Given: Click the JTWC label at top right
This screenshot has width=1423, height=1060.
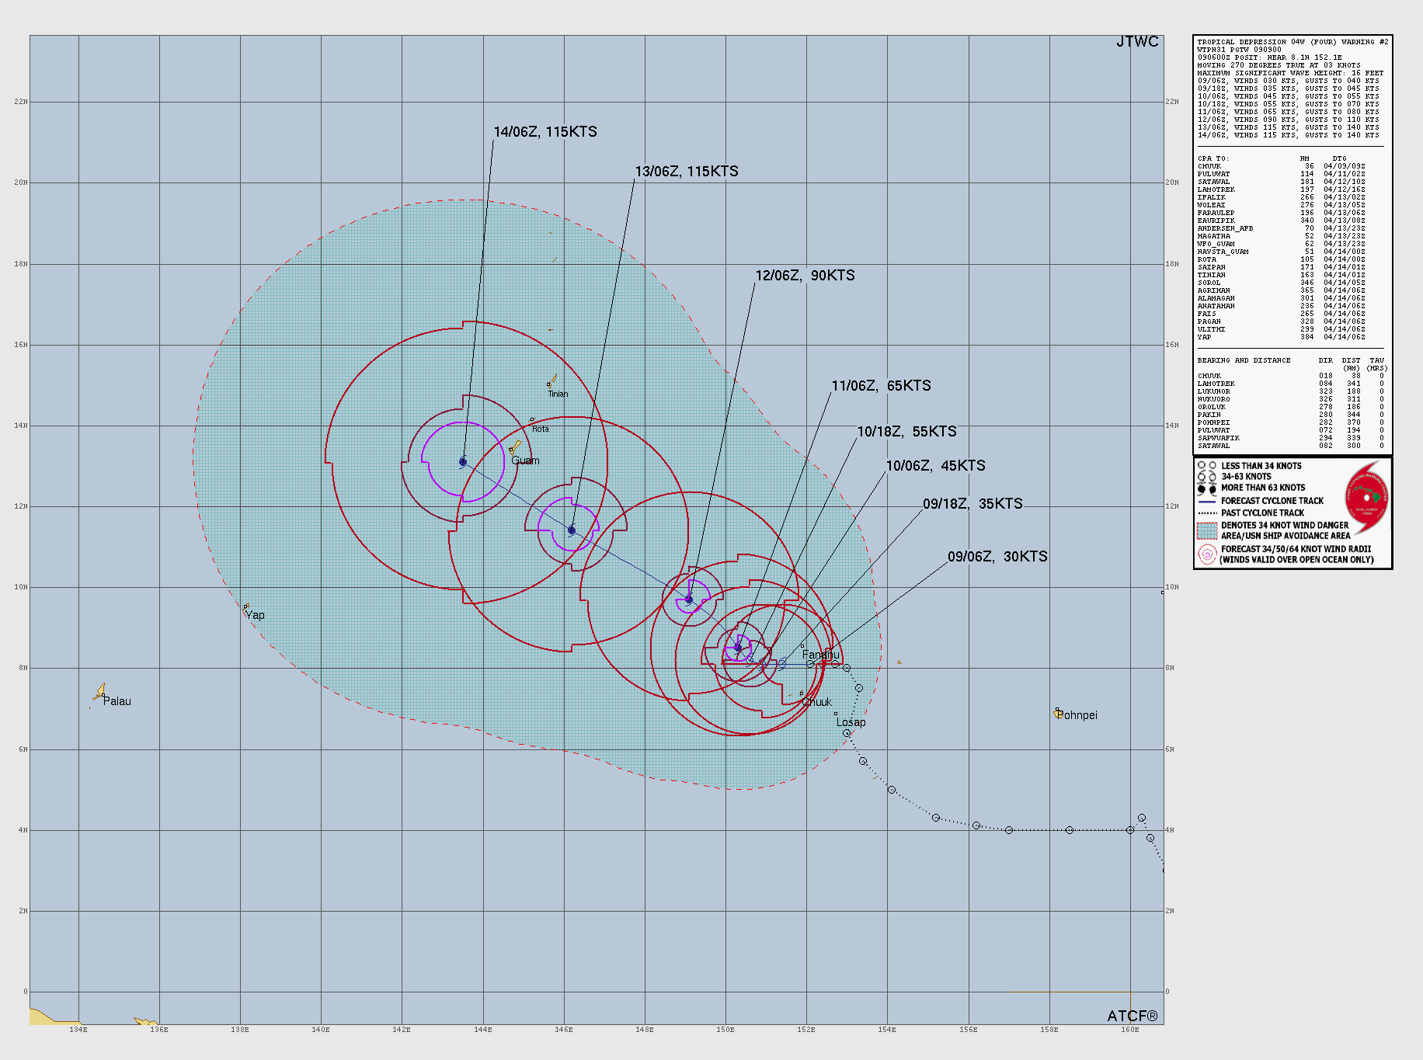Looking at the screenshot, I should pyautogui.click(x=1139, y=43).
